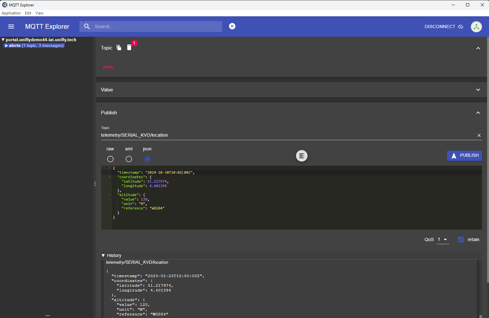The image size is (489, 318).
Task: Click the disconnect cloud icon
Action: (x=461, y=26)
